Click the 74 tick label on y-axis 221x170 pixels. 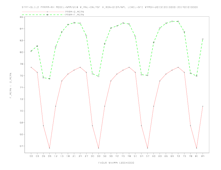click(x=21, y=87)
